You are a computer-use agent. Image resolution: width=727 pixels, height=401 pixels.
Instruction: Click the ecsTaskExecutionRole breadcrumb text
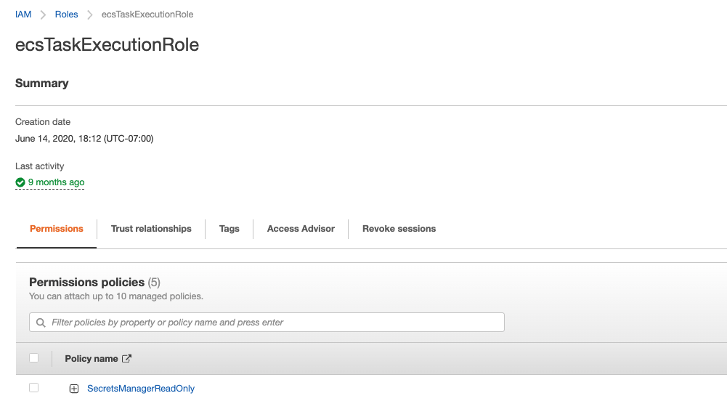(x=147, y=15)
